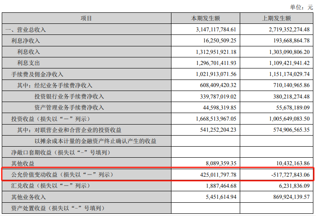
Task: Select value 339,787,019.02
Action: click(x=218, y=97)
